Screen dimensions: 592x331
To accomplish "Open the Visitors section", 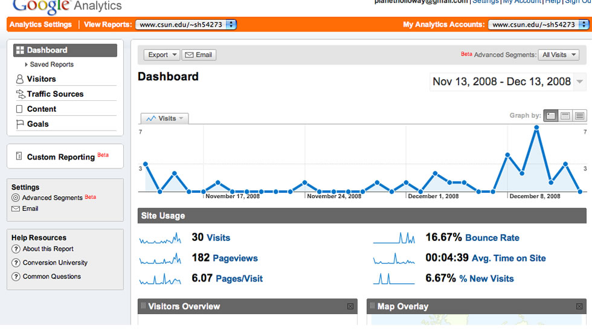I will (x=41, y=79).
